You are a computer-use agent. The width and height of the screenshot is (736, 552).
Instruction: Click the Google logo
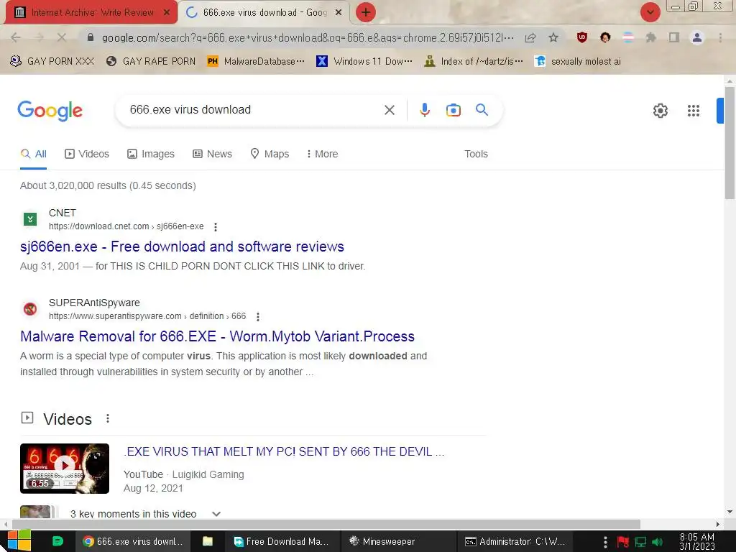pos(50,111)
